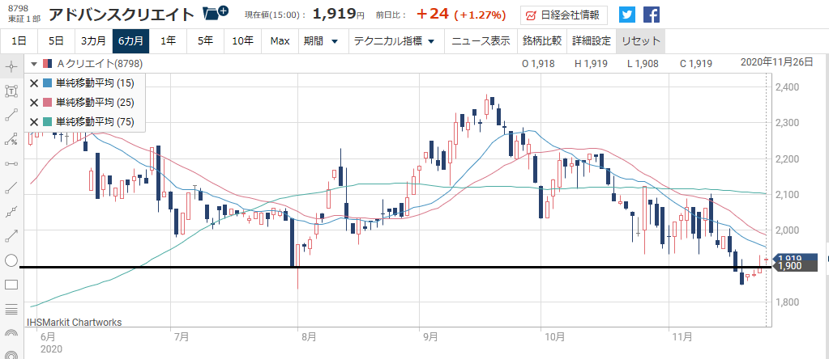
Task: Click the L 1,908 low value
Action: point(643,64)
